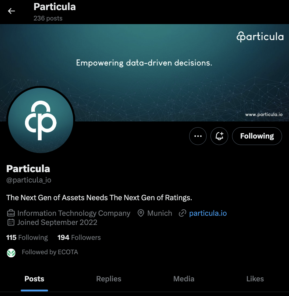Click the link chain icon beside particula.io
This screenshot has width=289, height=296.
point(182,213)
